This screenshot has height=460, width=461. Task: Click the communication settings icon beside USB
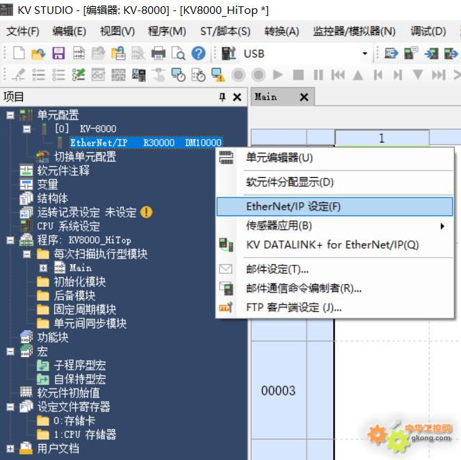tap(229, 54)
